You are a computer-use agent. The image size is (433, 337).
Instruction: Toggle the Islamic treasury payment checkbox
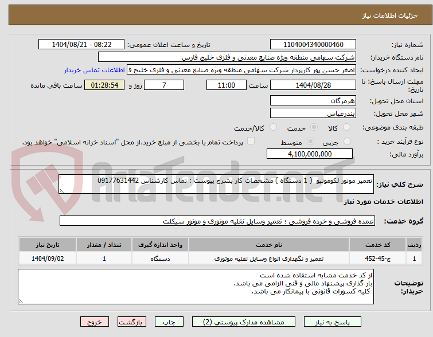(x=251, y=141)
